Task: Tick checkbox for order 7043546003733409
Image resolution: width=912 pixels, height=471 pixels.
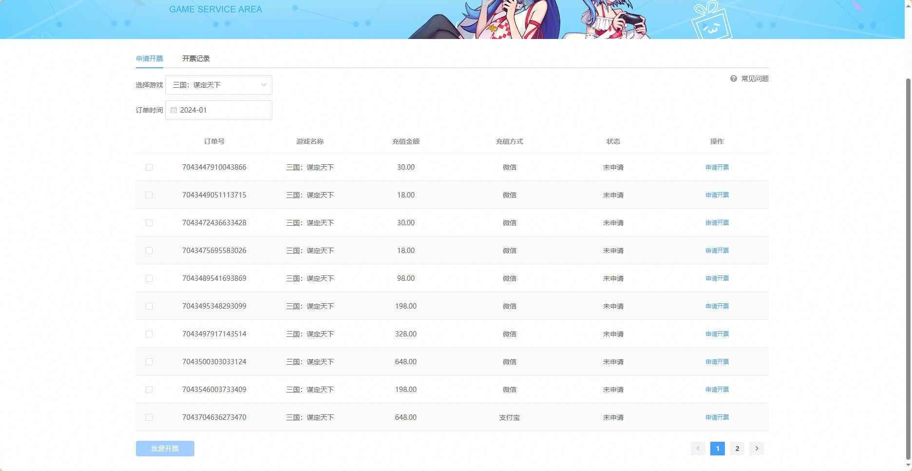Action: tap(149, 390)
